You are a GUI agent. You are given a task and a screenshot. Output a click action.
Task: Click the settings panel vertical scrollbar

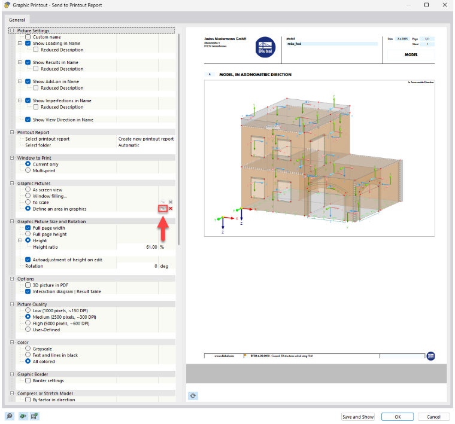[179, 139]
